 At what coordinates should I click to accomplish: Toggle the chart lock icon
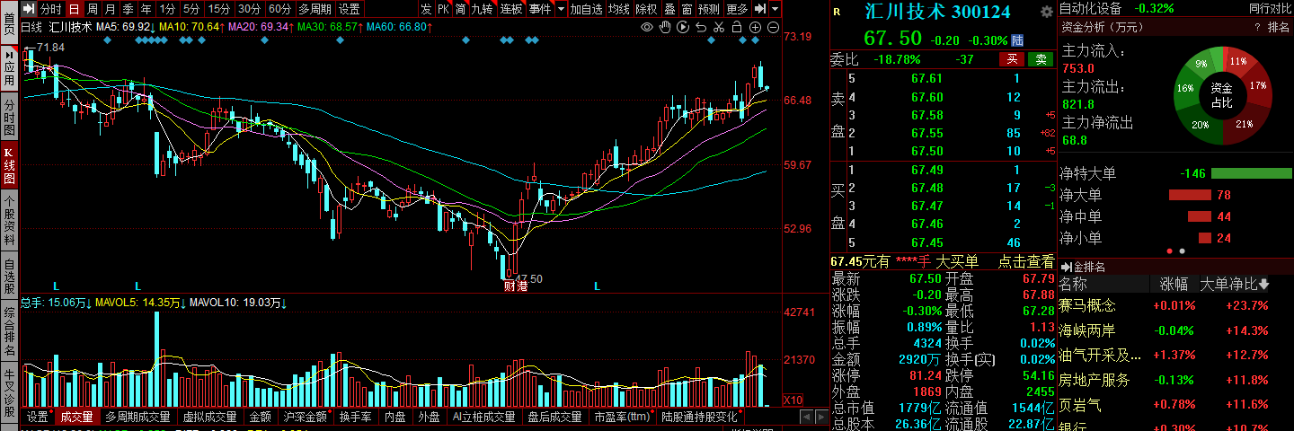736,28
